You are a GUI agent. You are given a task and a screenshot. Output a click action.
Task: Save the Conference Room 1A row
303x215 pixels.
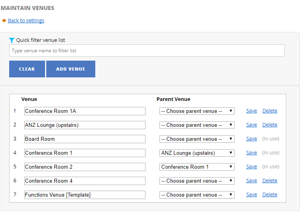tap(251, 111)
